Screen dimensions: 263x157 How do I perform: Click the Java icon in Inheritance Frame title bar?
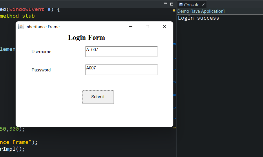point(21,27)
